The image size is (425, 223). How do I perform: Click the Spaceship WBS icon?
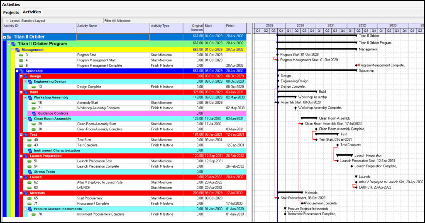tap(22, 71)
